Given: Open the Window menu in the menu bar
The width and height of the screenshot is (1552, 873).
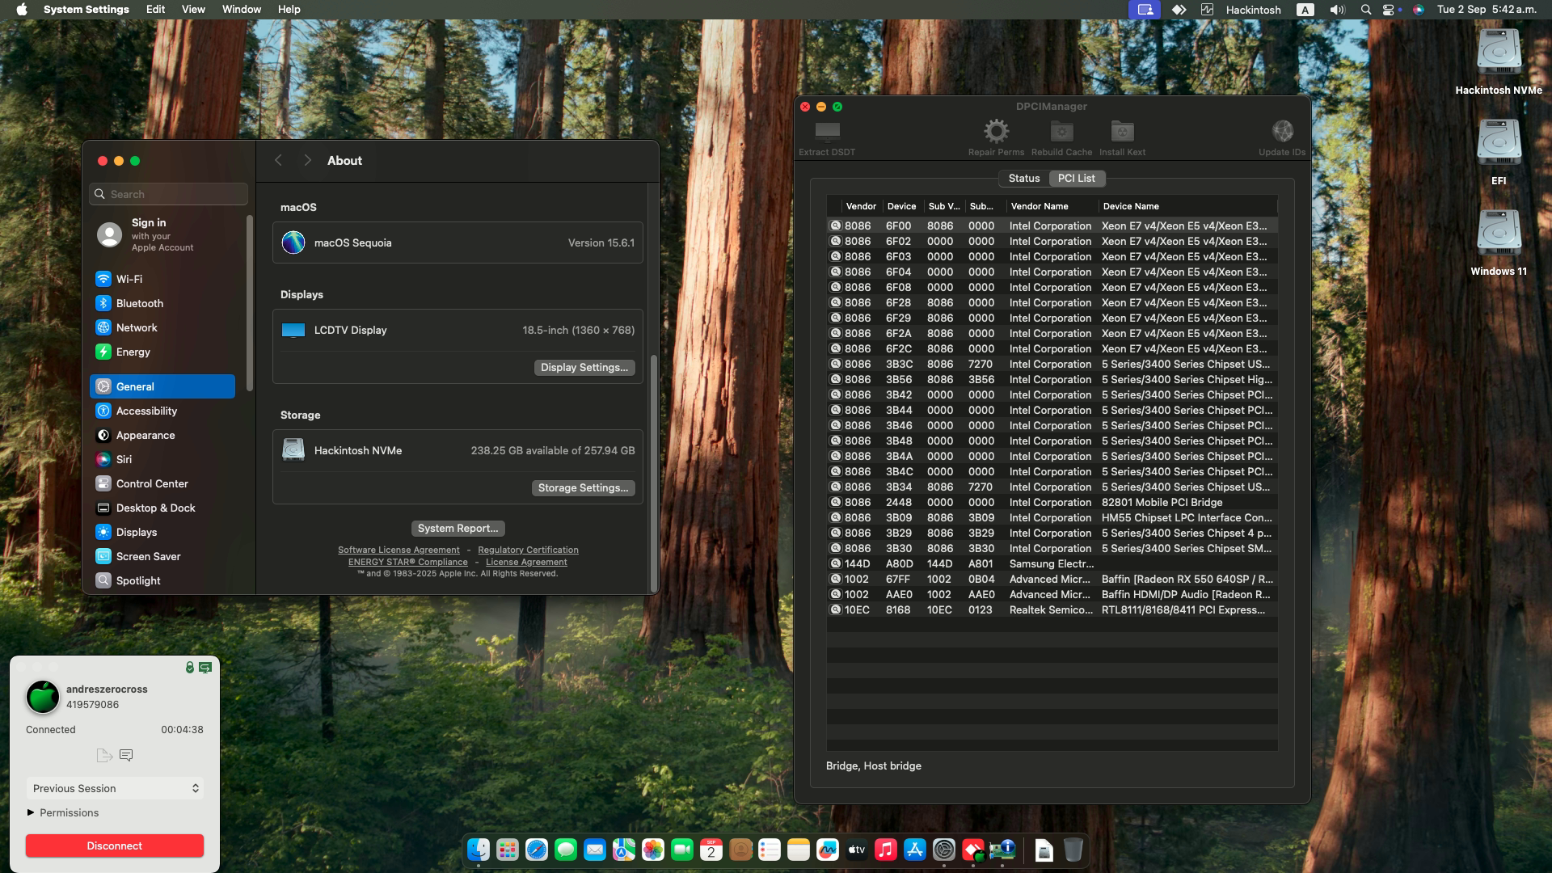Looking at the screenshot, I should (240, 9).
